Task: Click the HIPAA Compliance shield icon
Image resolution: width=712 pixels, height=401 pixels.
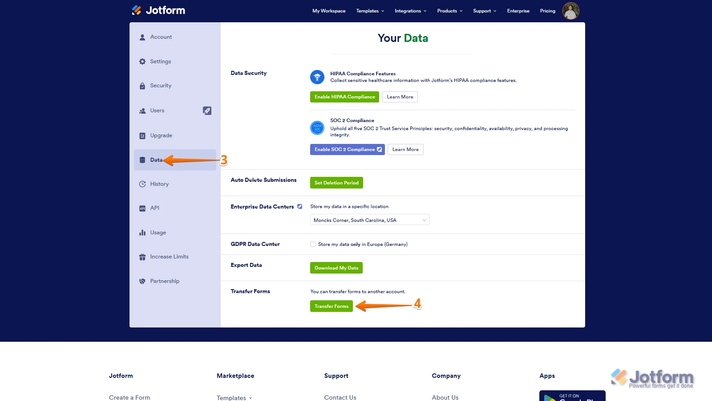Action: [317, 77]
